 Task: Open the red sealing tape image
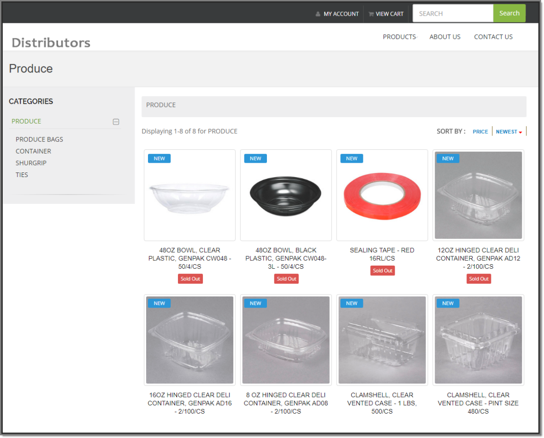[382, 195]
